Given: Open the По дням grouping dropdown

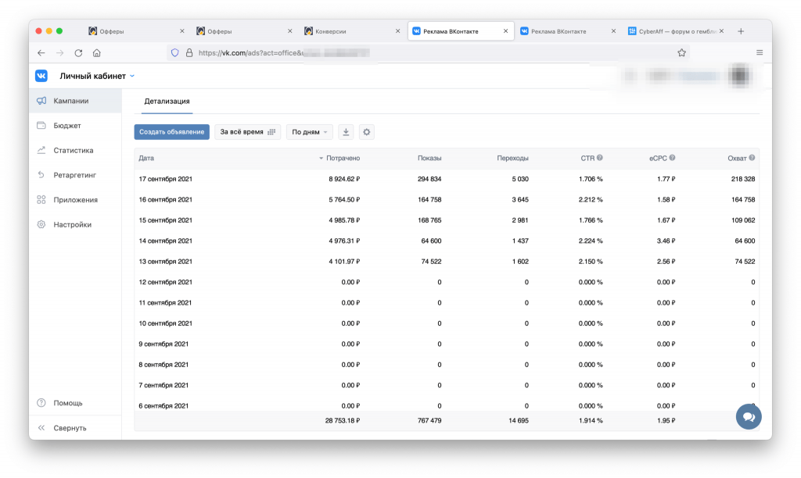Looking at the screenshot, I should tap(310, 132).
